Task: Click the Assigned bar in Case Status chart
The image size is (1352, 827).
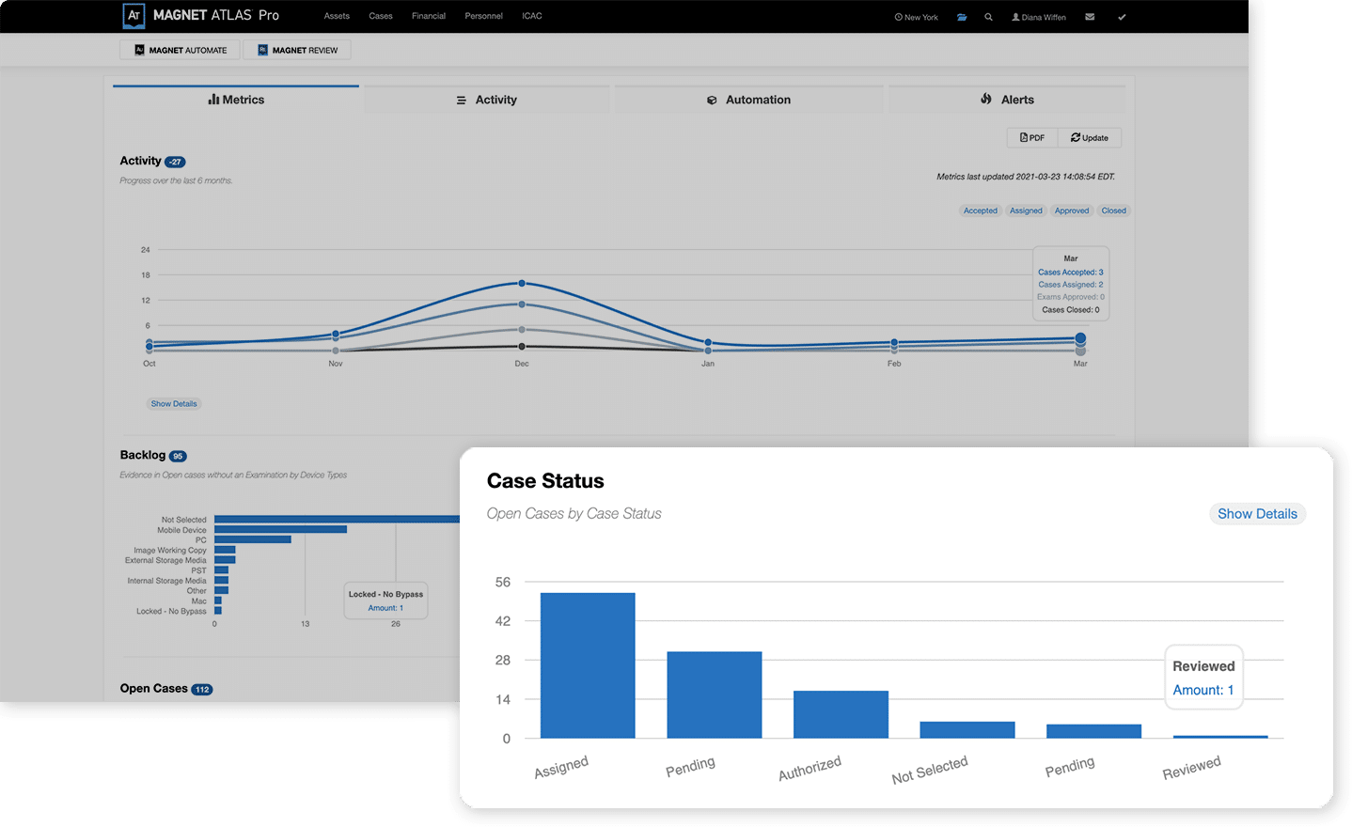Action: 588,665
